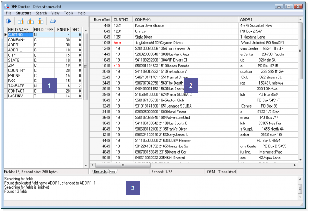Click the field list scrollbar up arrow
Viewport: 309px width, 212px height.
click(86, 30)
